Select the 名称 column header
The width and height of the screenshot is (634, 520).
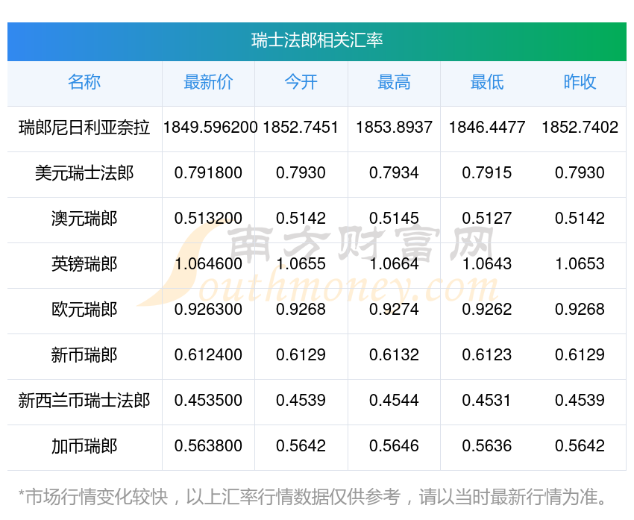tap(84, 83)
